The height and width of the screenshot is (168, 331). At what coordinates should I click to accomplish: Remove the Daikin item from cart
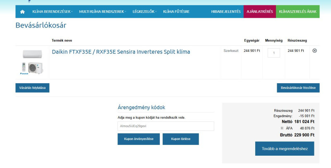314,51
